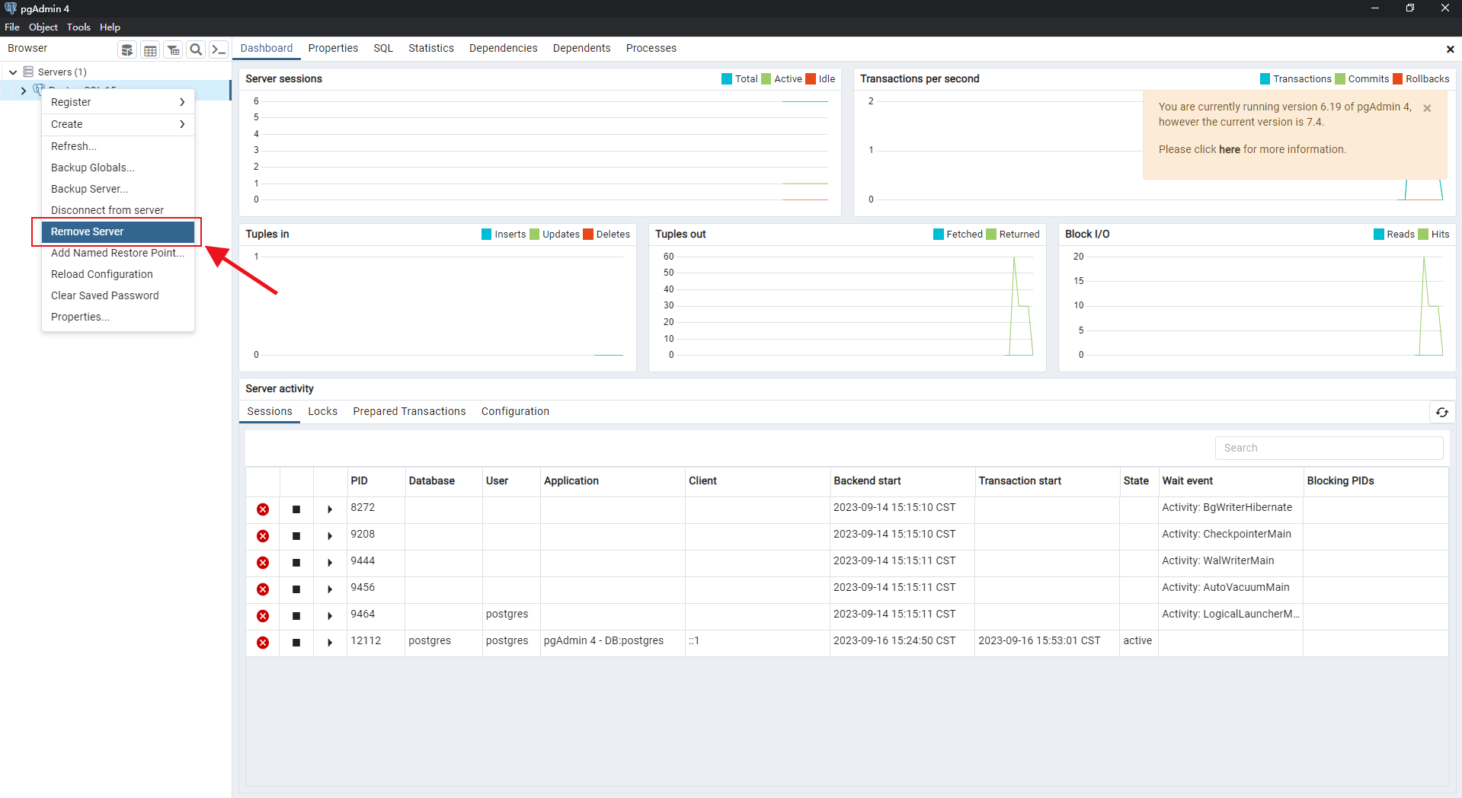The height and width of the screenshot is (798, 1462).
Task: Terminate session with PID 8272
Action: click(x=263, y=509)
